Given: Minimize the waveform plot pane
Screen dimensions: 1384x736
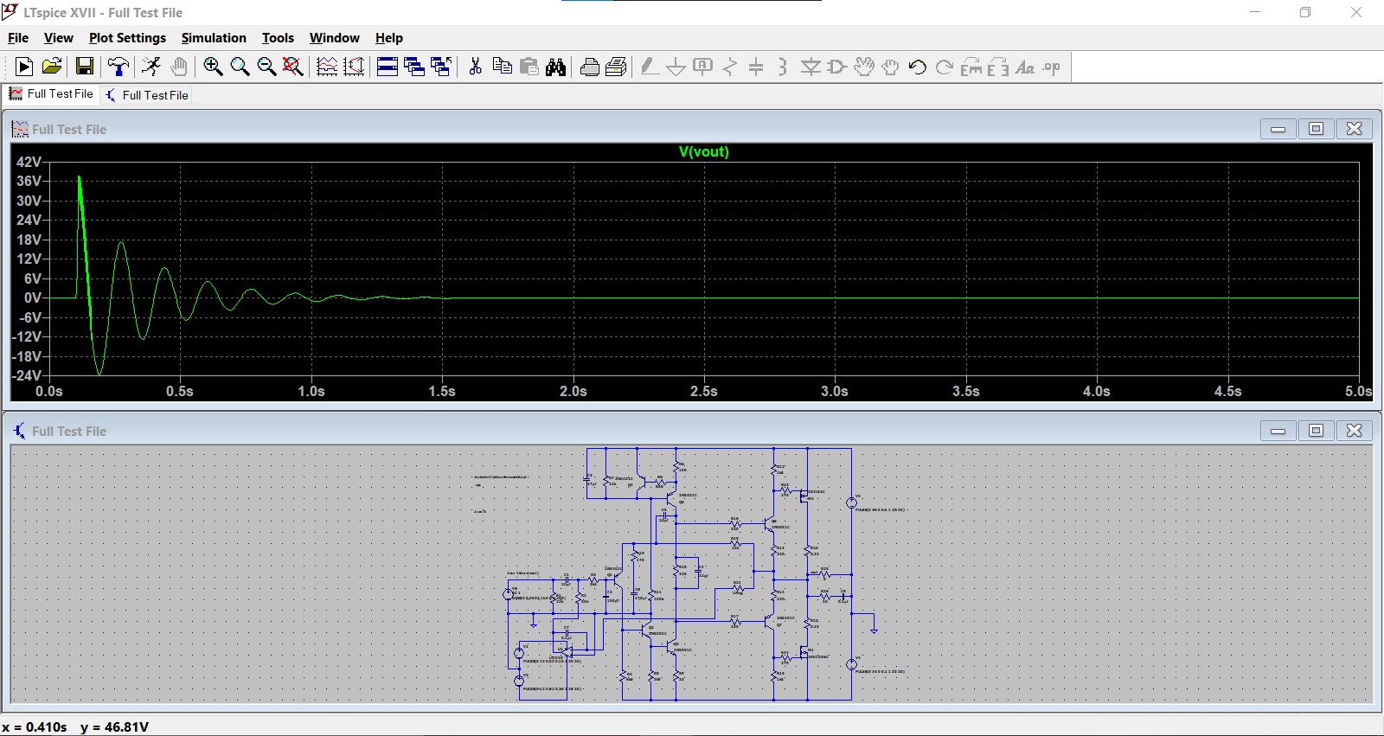Looking at the screenshot, I should click(1278, 129).
